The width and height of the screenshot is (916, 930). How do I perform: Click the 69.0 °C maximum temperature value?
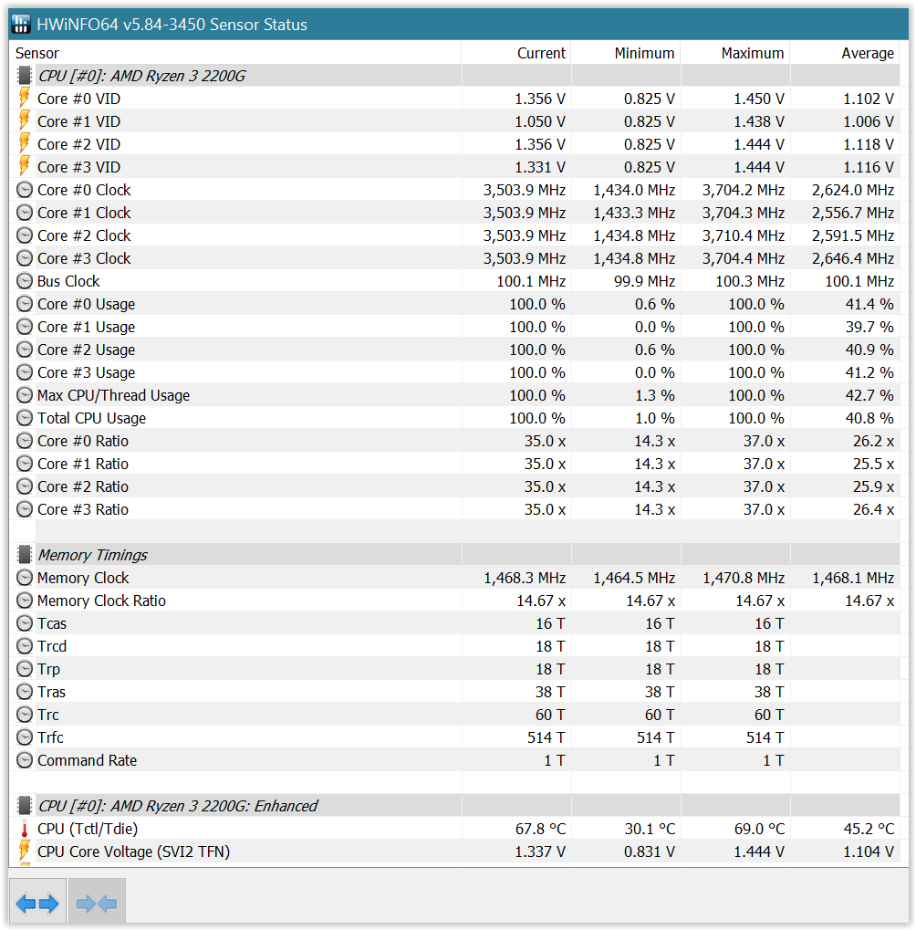[759, 830]
